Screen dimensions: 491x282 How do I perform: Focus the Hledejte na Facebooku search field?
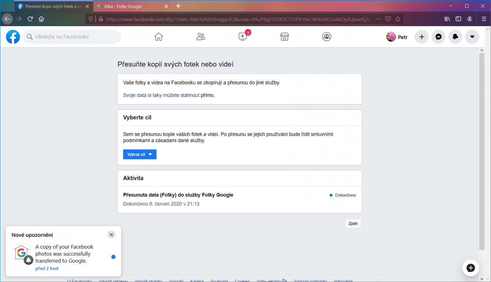[x=72, y=37]
